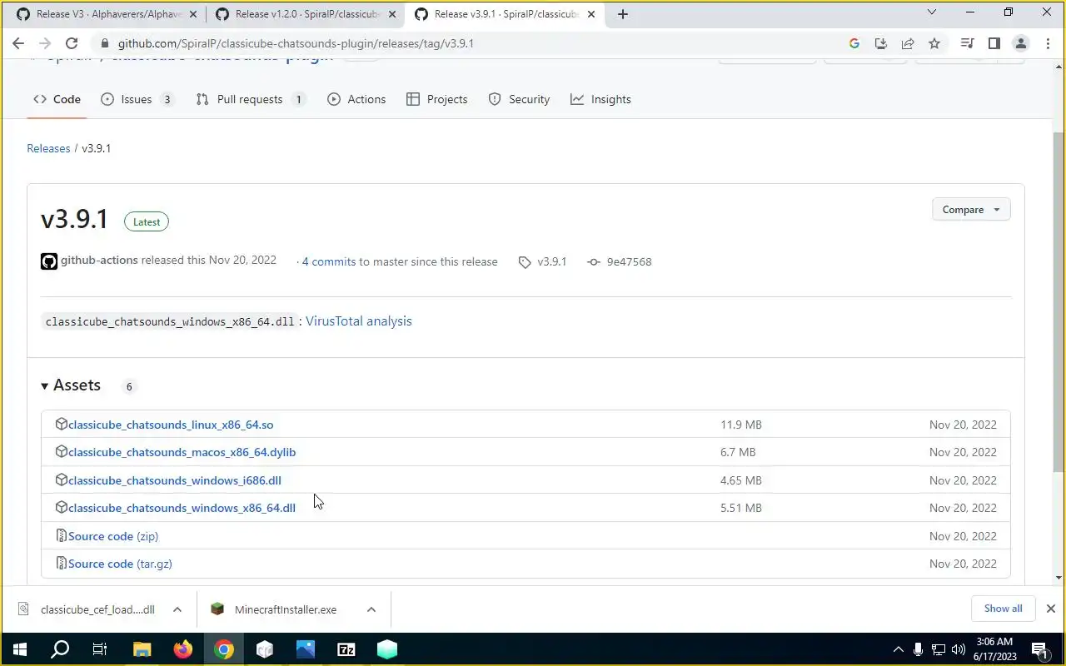Open a new browser tab

(622, 13)
